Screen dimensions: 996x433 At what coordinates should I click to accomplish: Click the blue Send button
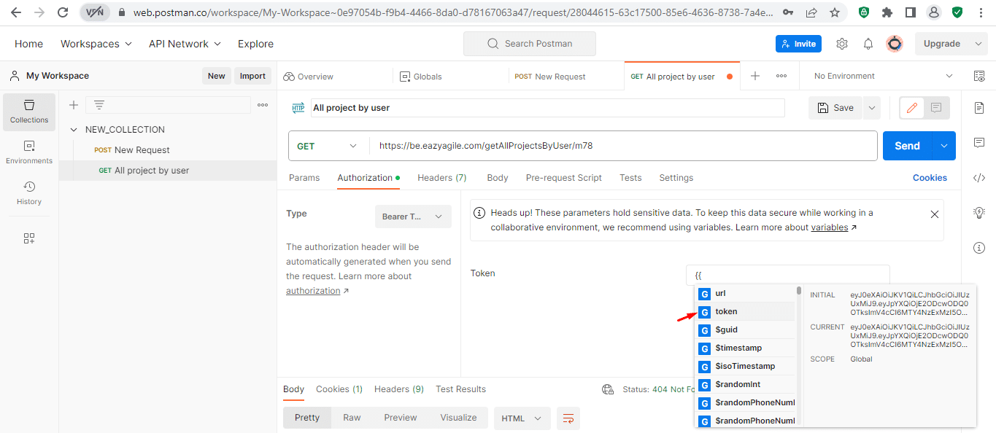[907, 146]
